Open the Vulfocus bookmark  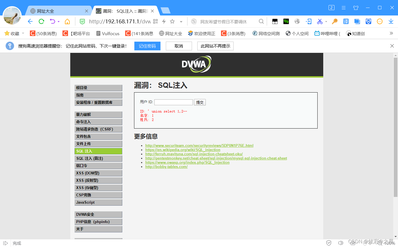[x=108, y=33]
